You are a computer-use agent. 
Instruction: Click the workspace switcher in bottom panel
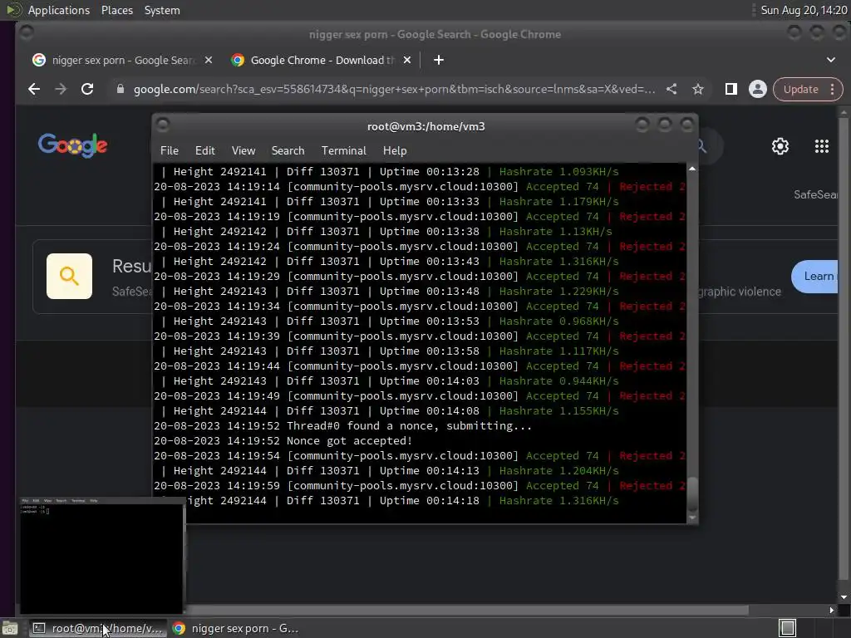pyautogui.click(x=788, y=628)
